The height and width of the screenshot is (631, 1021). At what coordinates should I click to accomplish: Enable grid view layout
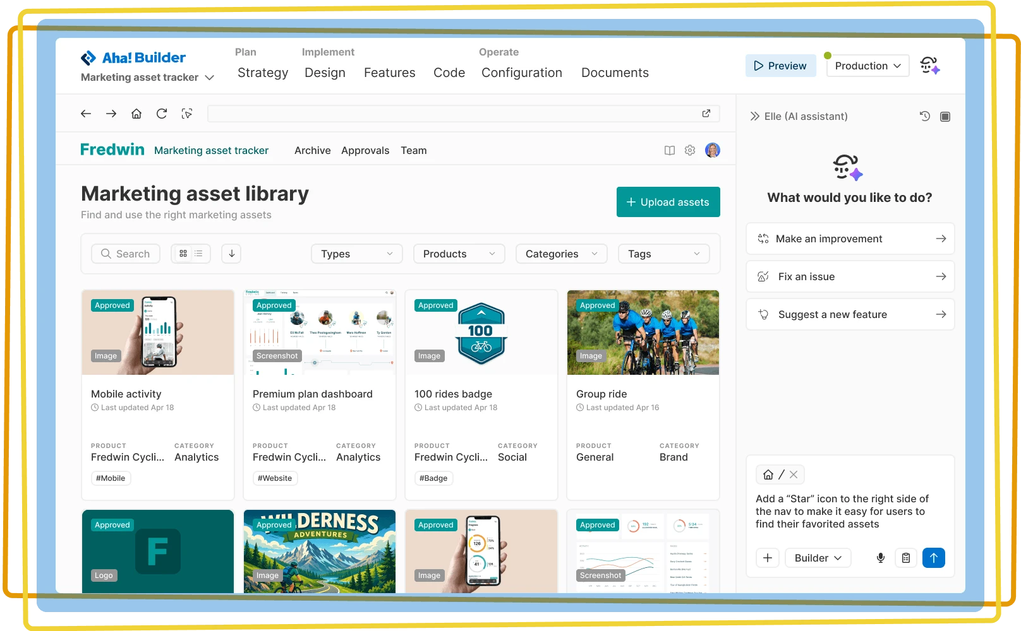point(183,253)
